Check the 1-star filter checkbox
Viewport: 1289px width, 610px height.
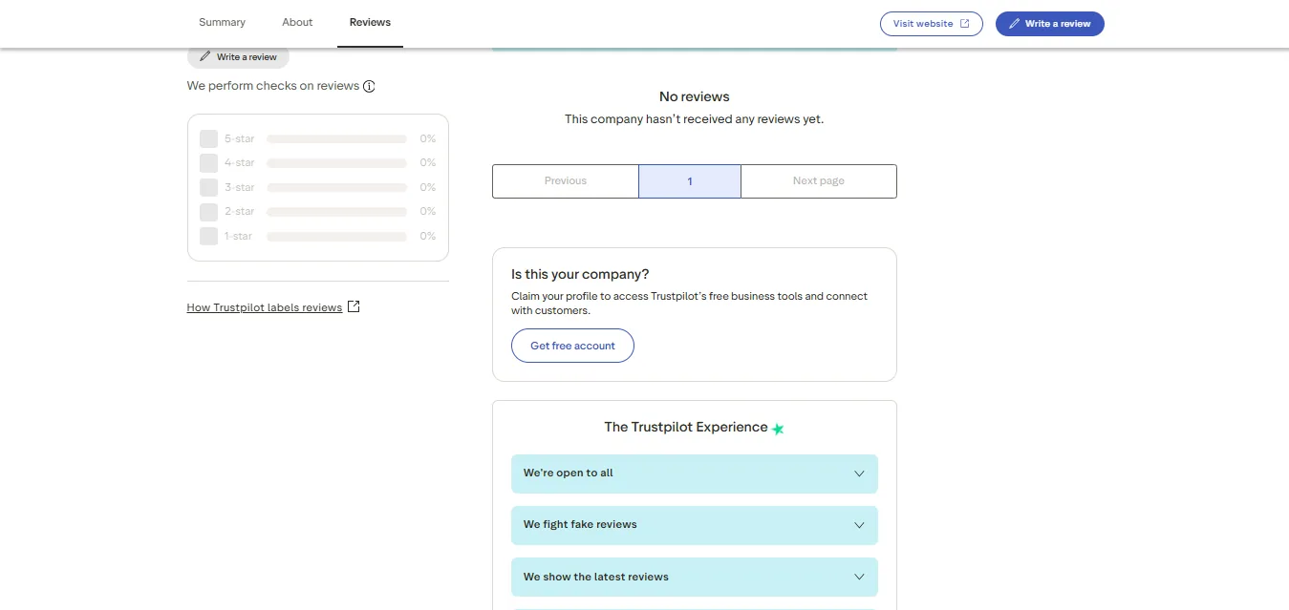(x=208, y=236)
